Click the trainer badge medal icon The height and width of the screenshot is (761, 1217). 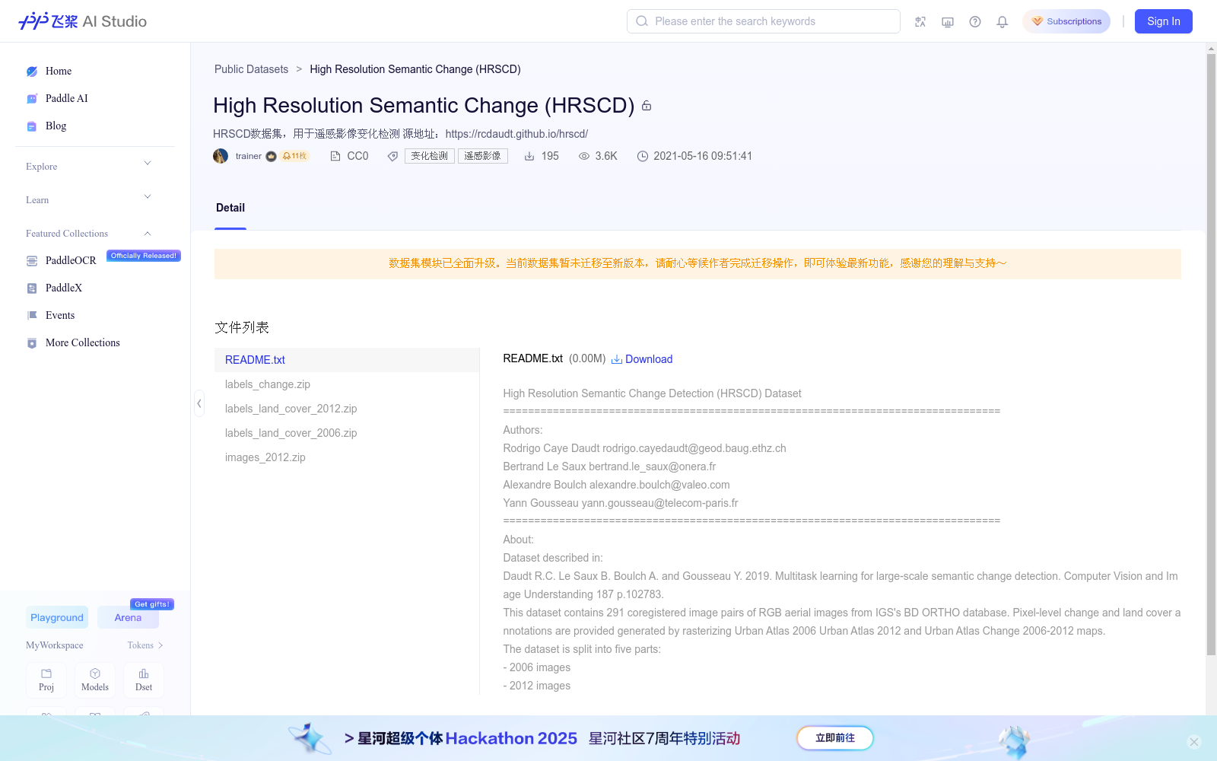(x=271, y=156)
